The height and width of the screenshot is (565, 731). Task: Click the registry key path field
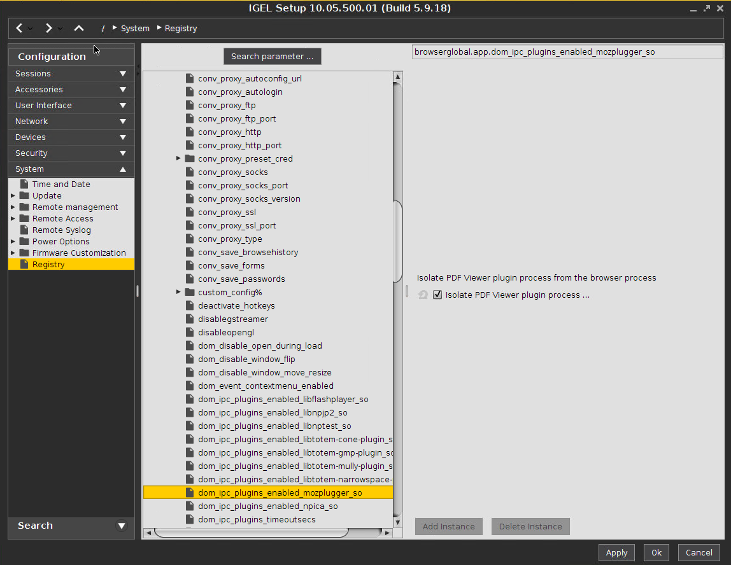567,52
